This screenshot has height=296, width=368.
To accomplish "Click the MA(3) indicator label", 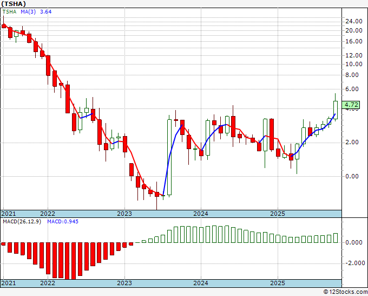I will pyautogui.click(x=28, y=12).
